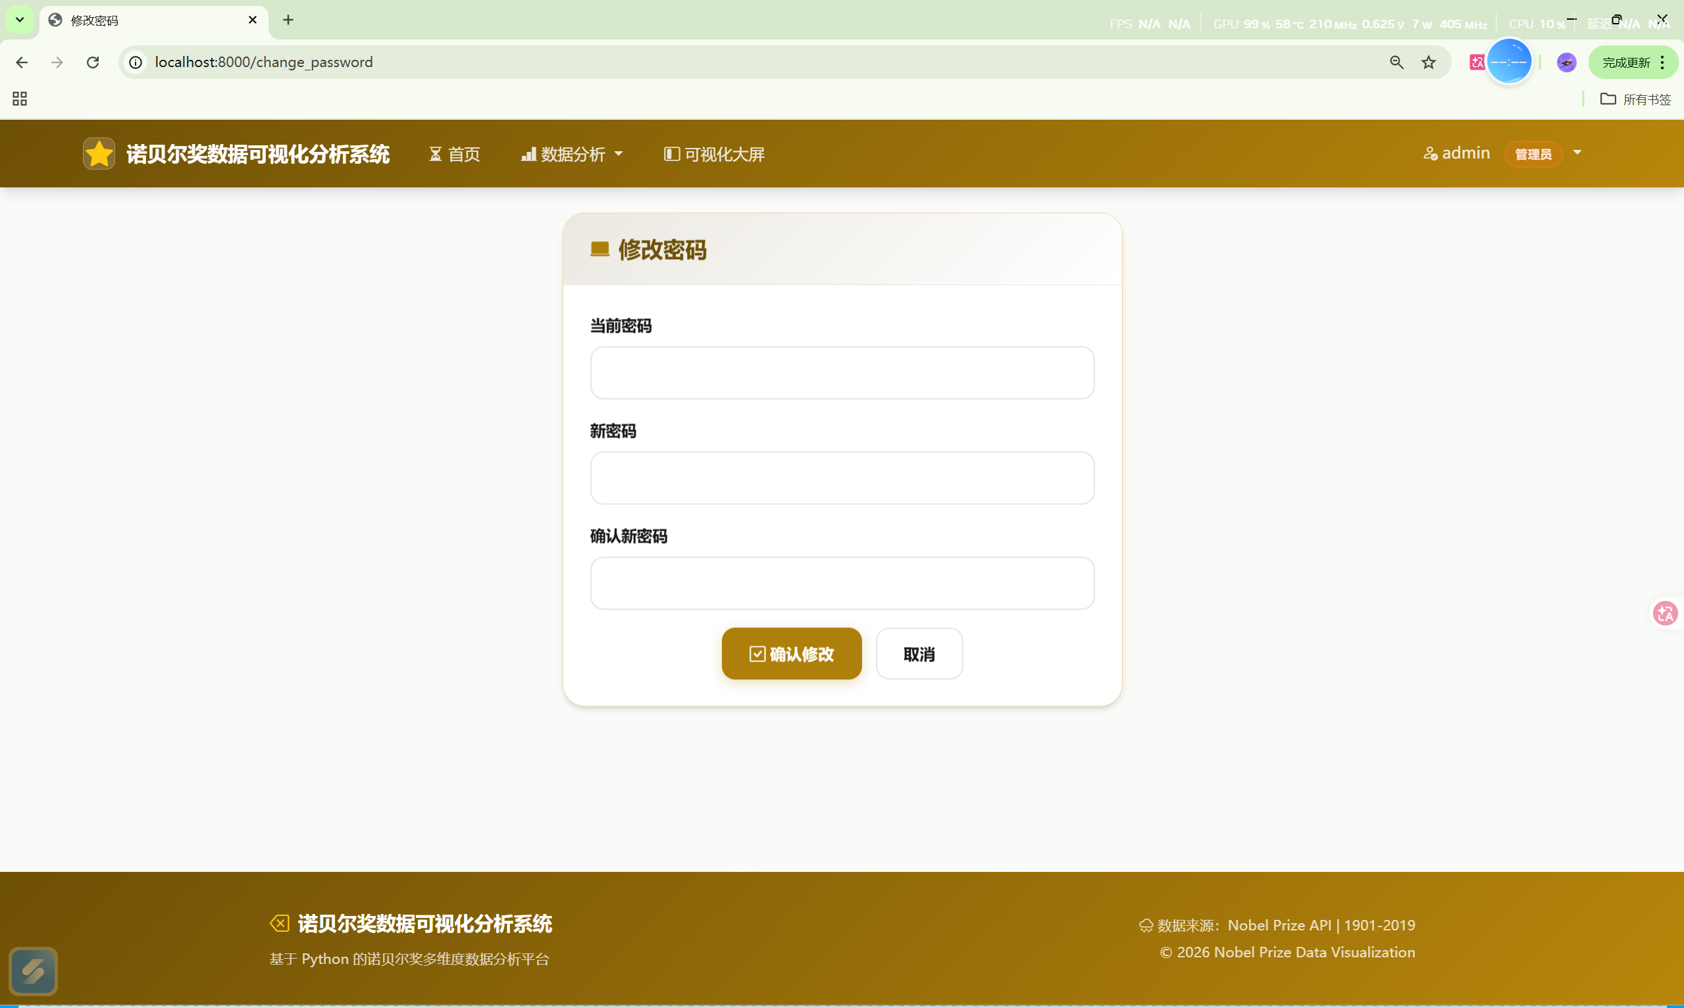Expand the 数据分析 dropdown menu
This screenshot has width=1684, height=1008.
(x=571, y=154)
